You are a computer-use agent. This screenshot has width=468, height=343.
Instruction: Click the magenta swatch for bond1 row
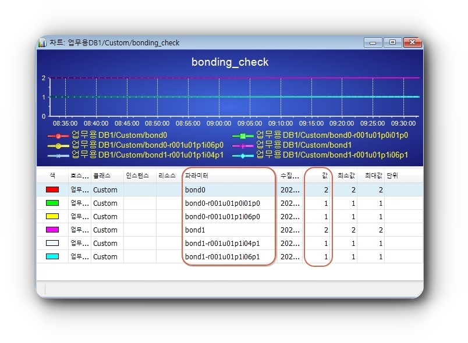point(52,230)
